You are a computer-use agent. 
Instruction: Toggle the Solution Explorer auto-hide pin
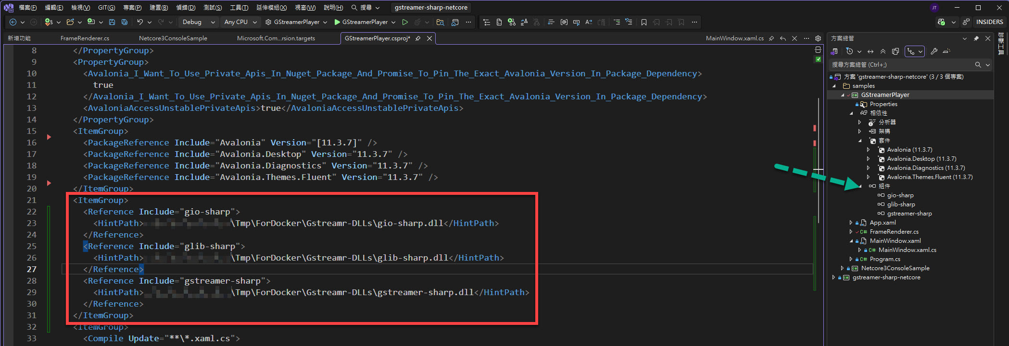click(976, 38)
